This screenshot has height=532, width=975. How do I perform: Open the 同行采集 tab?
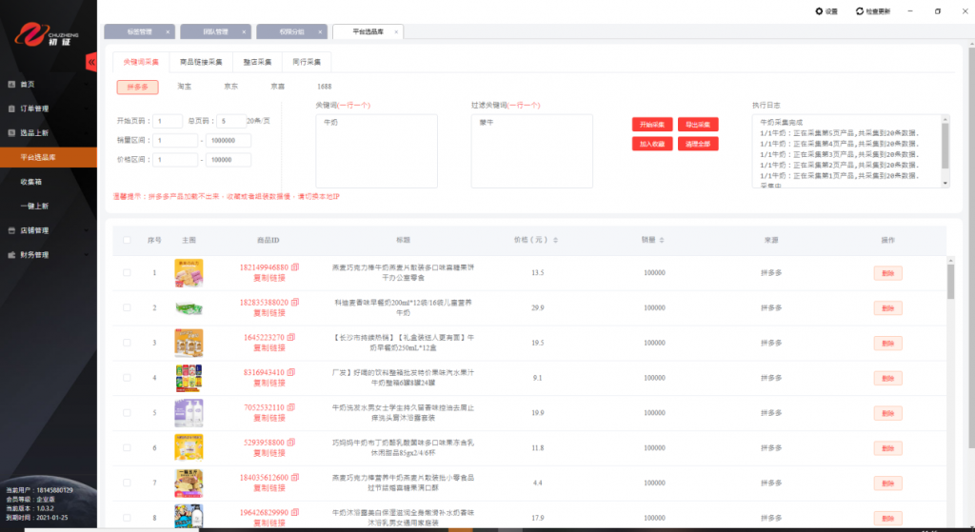tap(307, 62)
